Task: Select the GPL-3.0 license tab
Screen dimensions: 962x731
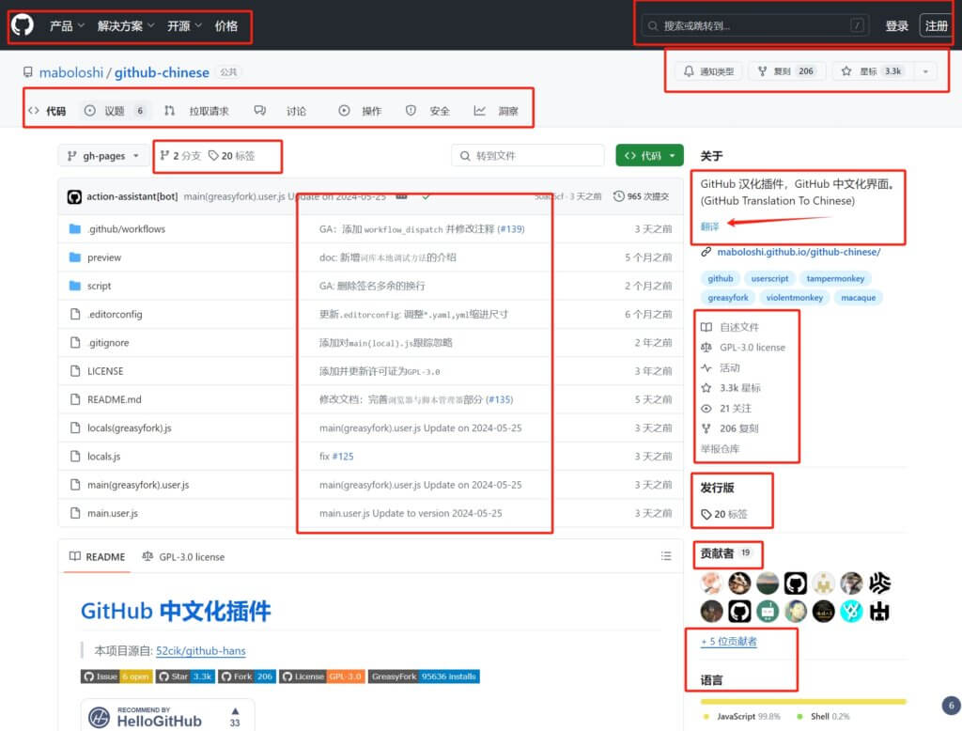Action: (183, 556)
